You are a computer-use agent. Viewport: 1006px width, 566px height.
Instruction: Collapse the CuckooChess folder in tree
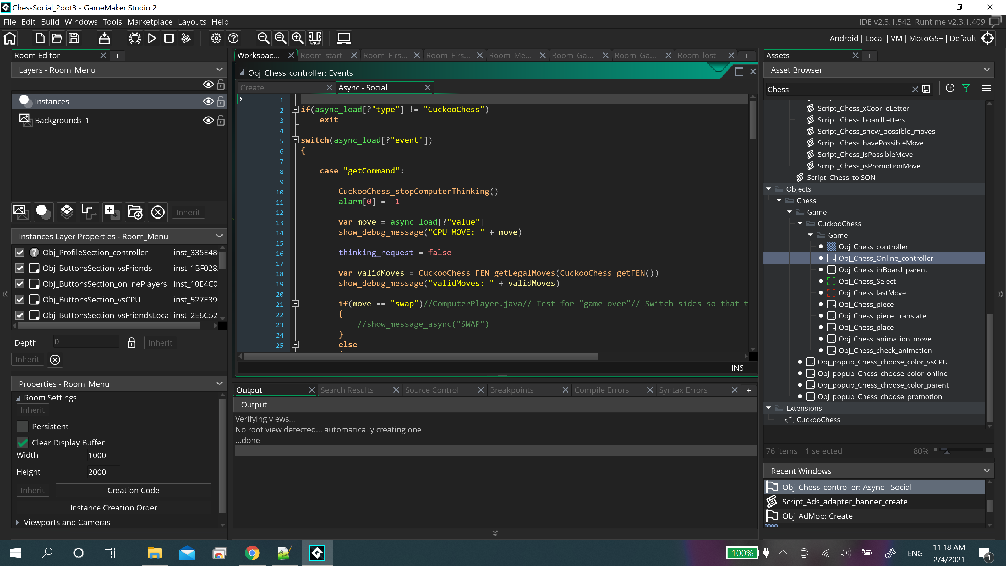(x=800, y=224)
